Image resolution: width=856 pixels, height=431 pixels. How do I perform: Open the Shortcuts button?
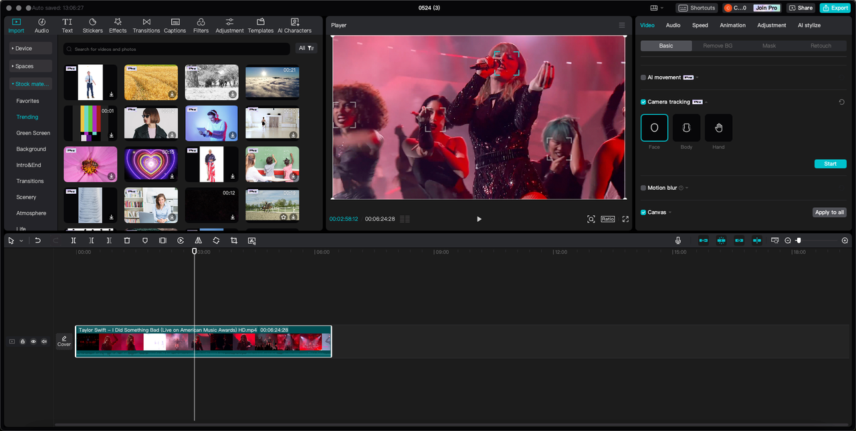[x=697, y=8]
